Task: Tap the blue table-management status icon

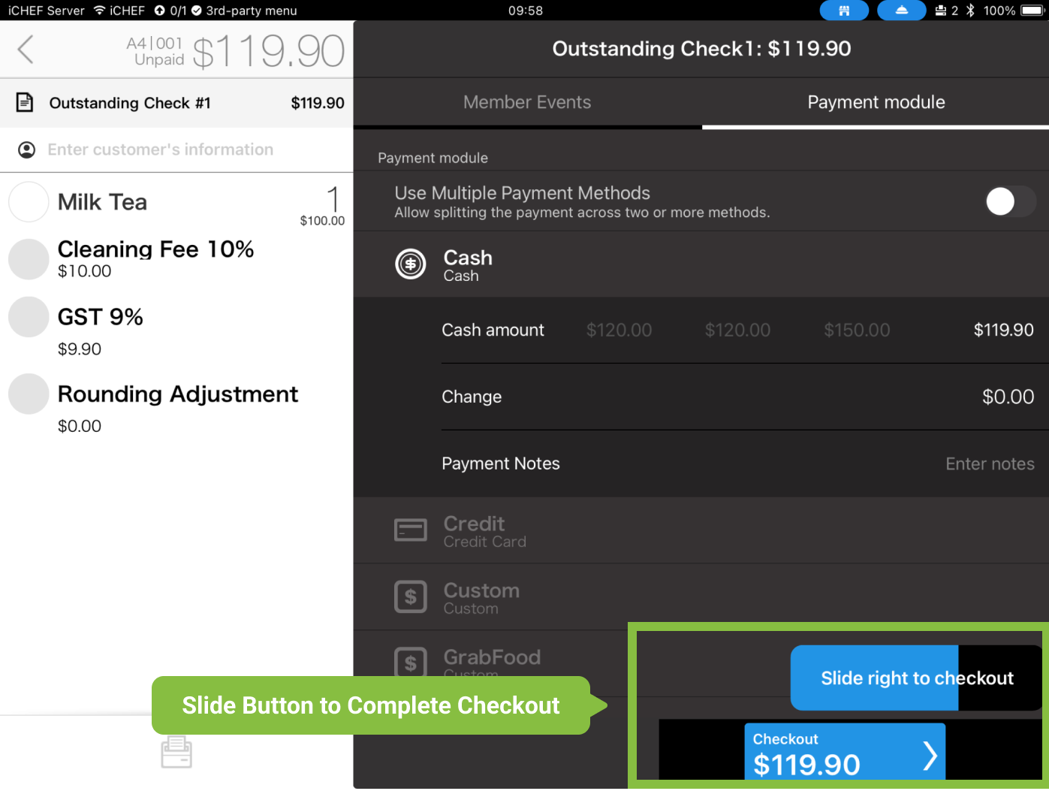Action: [x=844, y=11]
